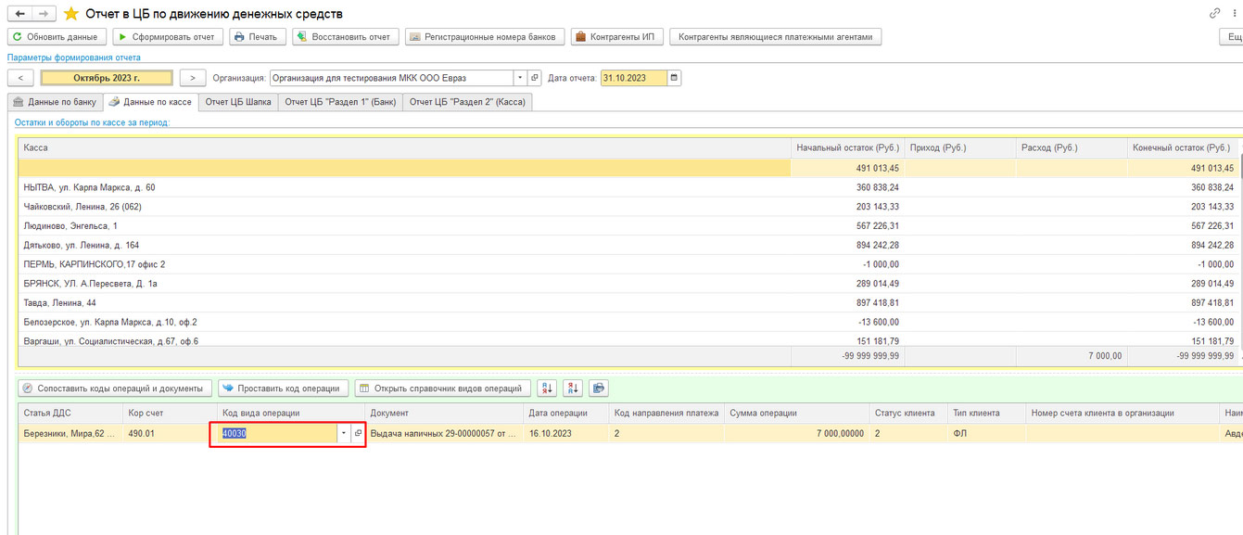Click cell Выдача наличных 29-00000057
1243x535 pixels.
(445, 433)
